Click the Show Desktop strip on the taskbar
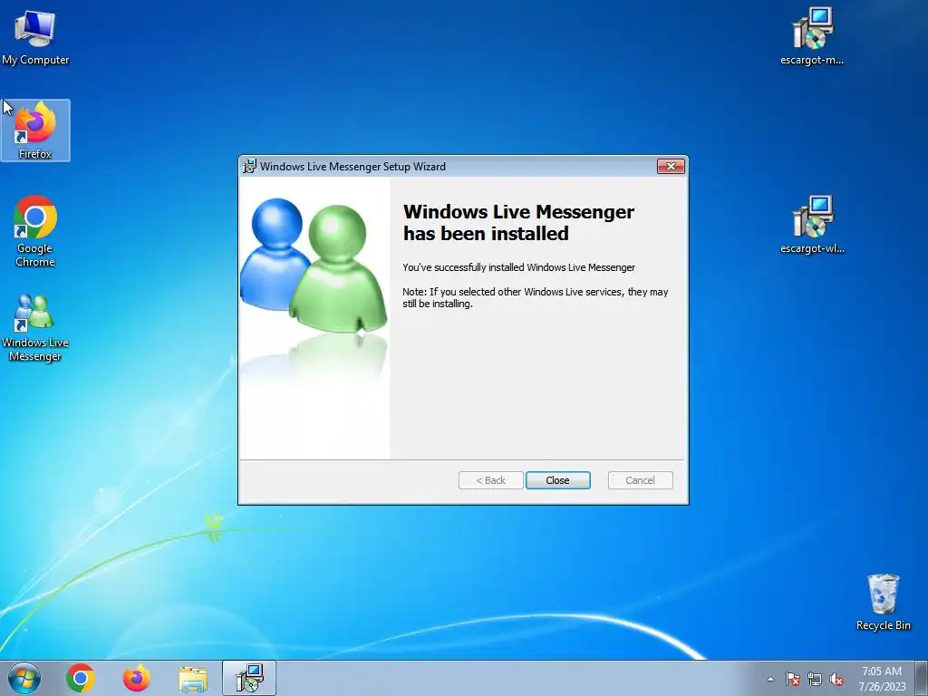 point(922,678)
